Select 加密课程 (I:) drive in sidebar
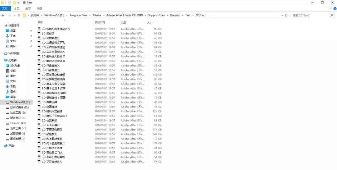The height and width of the screenshot is (170, 337). (17, 134)
